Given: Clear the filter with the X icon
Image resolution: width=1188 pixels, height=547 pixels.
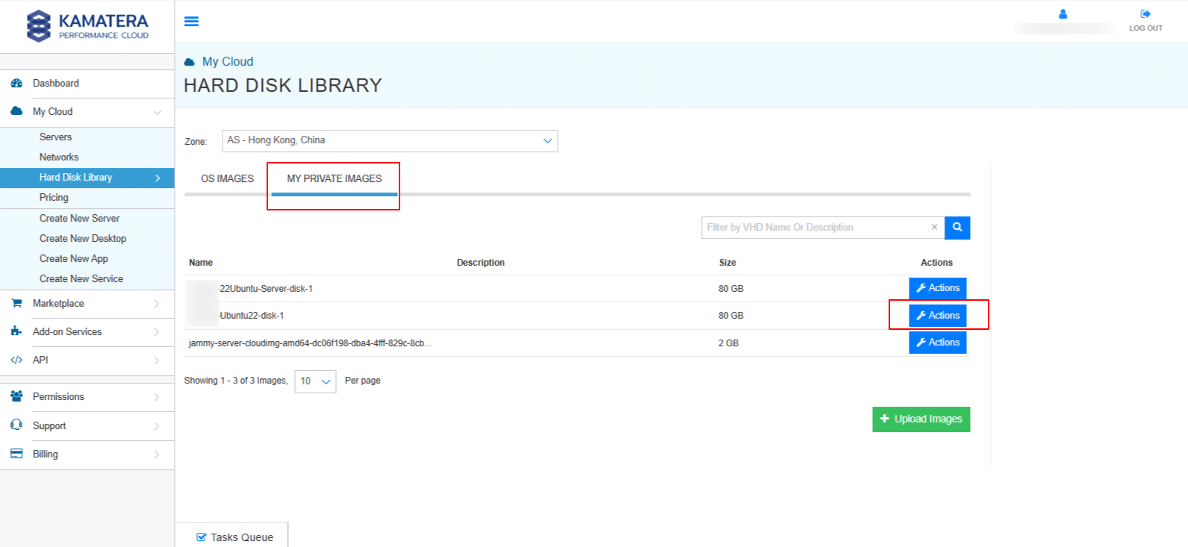Looking at the screenshot, I should (x=934, y=228).
